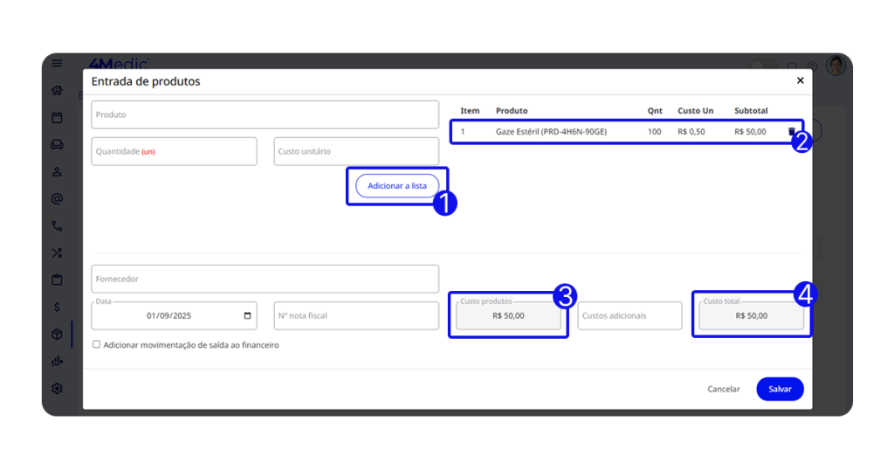Close the Entrada de produtos dialog
The width and height of the screenshot is (894, 470).
[800, 80]
